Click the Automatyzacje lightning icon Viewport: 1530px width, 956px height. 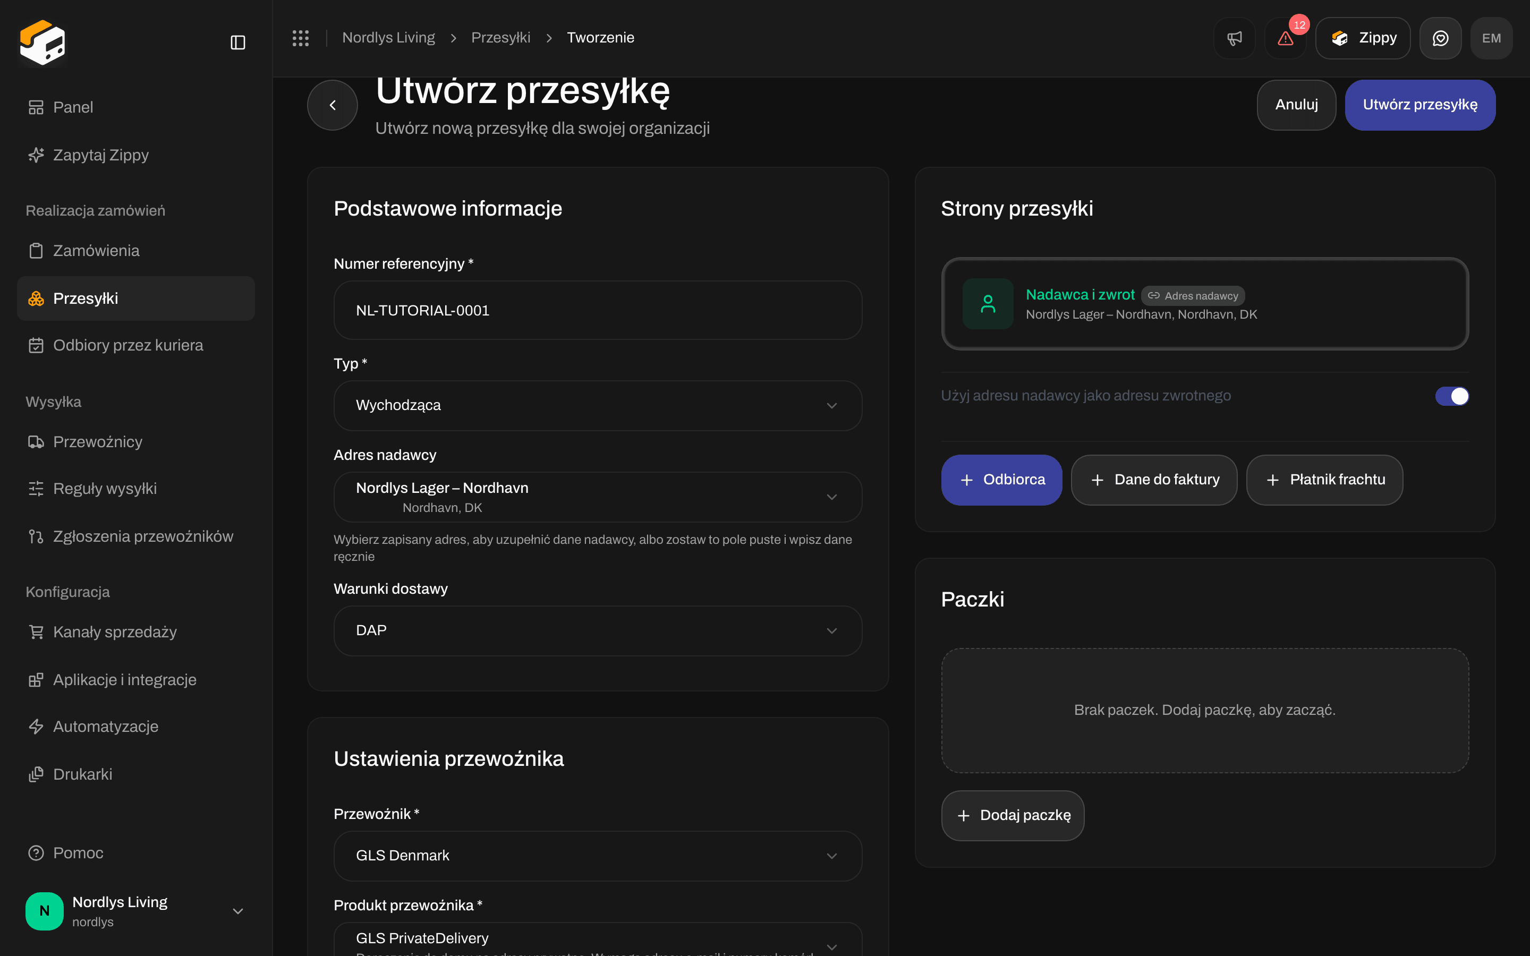[x=36, y=727]
